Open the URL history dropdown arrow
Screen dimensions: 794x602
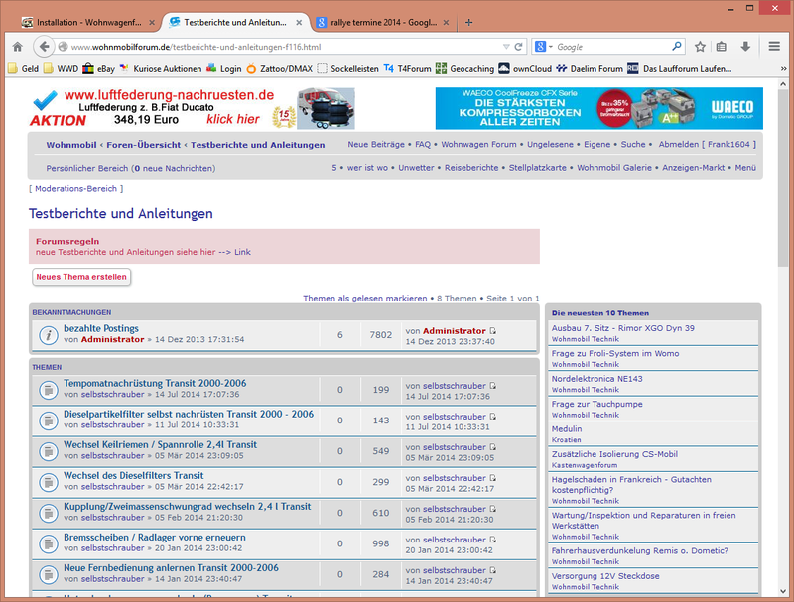[506, 47]
